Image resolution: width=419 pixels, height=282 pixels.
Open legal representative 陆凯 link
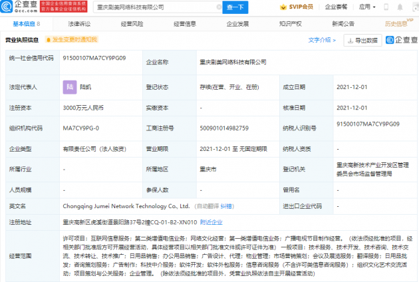coord(86,87)
